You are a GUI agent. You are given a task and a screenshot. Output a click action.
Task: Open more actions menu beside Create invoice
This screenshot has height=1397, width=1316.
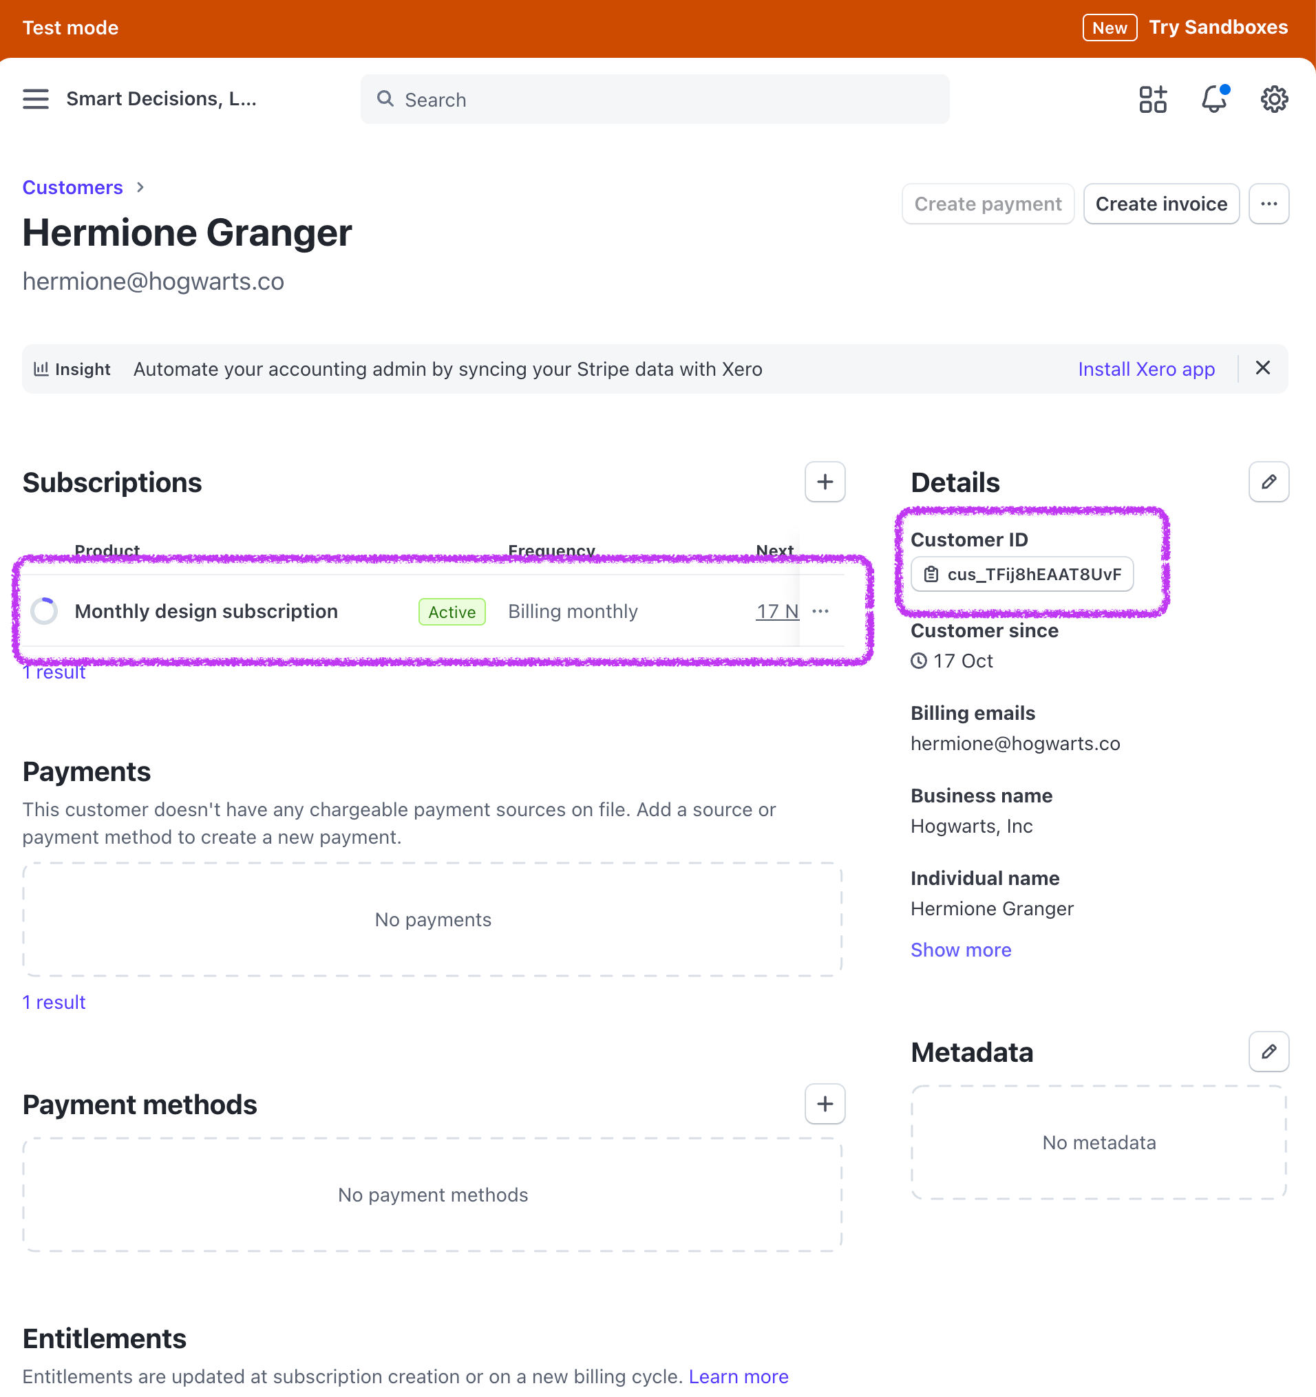click(1269, 204)
